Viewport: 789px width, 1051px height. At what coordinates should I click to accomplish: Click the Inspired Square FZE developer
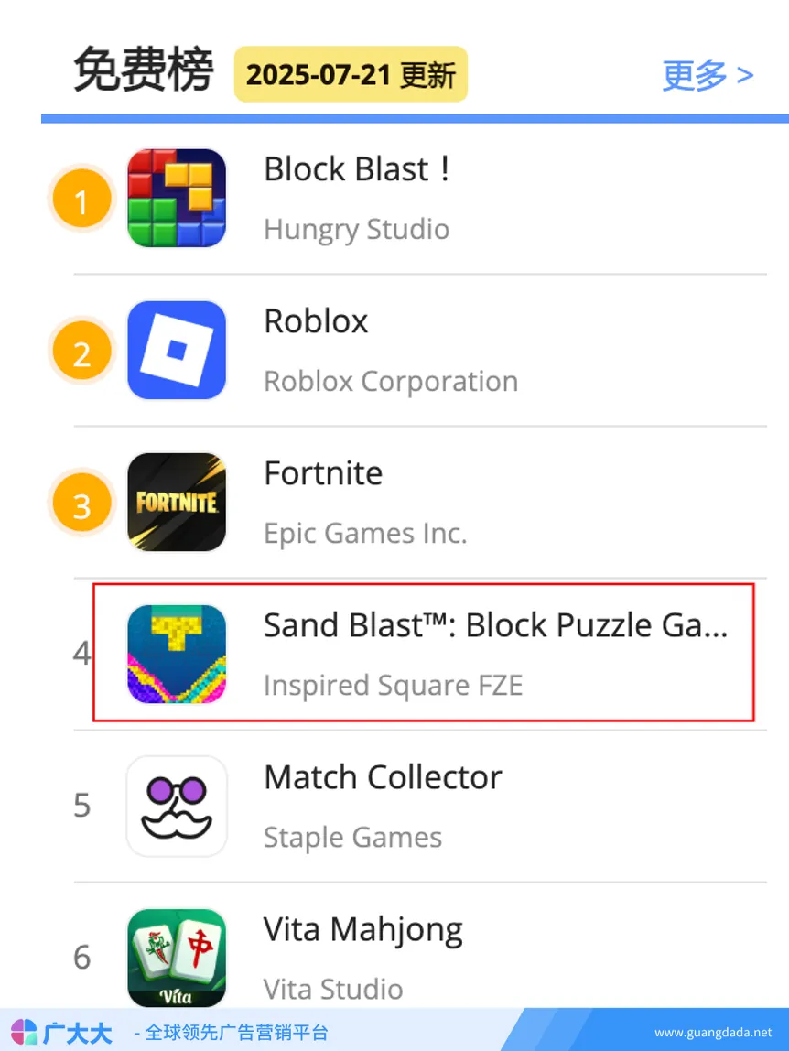[x=394, y=685]
